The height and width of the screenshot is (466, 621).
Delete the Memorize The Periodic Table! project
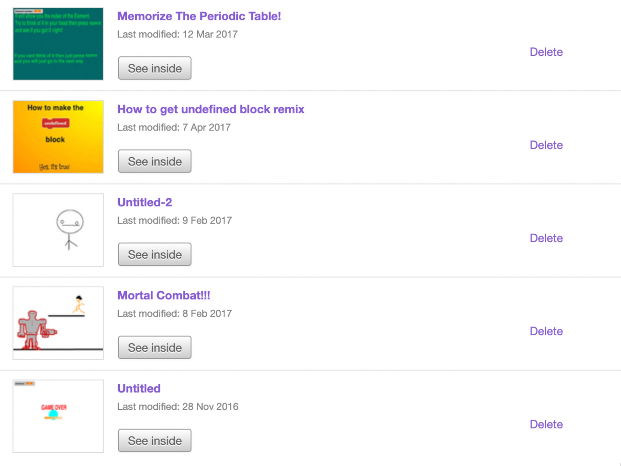546,52
